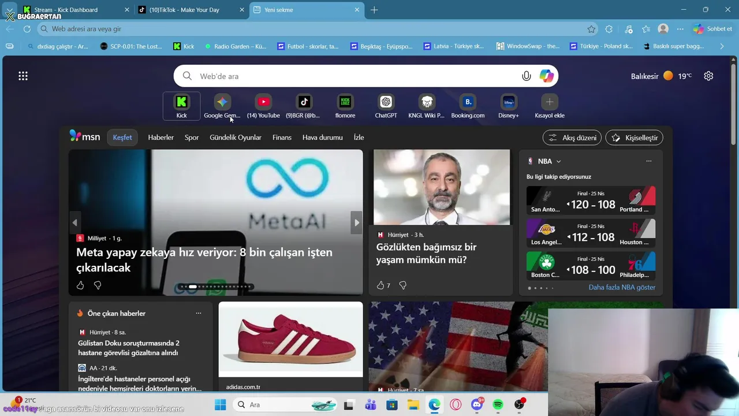Open the KNGL Wiki shortcut tile

coord(427,106)
